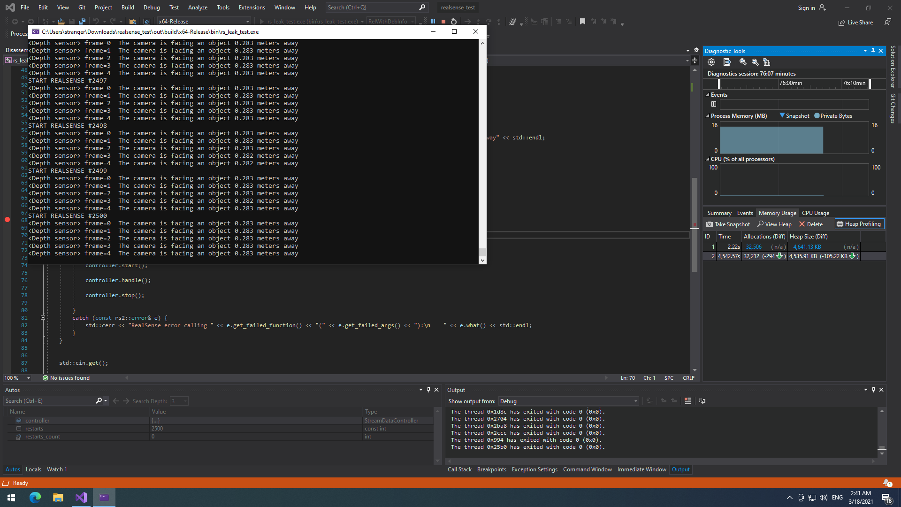Open Diagnostic Tools settings gear
The width and height of the screenshot is (901, 507).
tap(711, 62)
